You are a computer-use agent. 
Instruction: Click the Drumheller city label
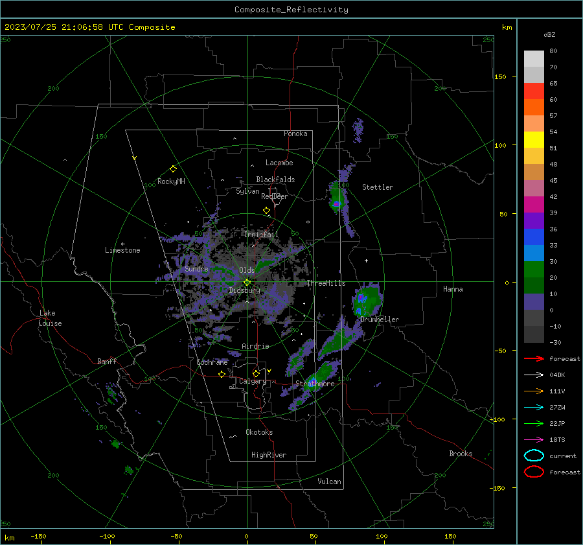[x=380, y=319]
